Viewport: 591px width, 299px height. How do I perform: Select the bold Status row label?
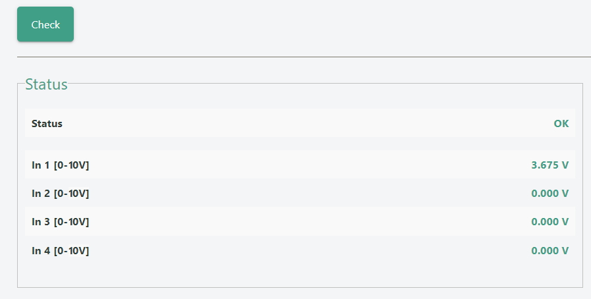coord(47,124)
